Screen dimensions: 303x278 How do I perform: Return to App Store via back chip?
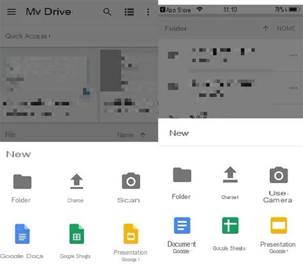pos(175,10)
